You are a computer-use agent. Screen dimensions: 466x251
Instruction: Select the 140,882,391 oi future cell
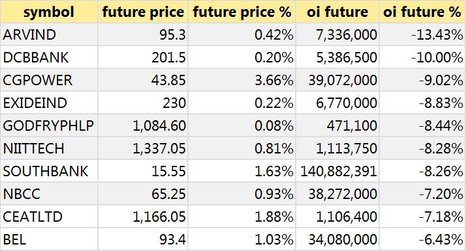click(337, 172)
